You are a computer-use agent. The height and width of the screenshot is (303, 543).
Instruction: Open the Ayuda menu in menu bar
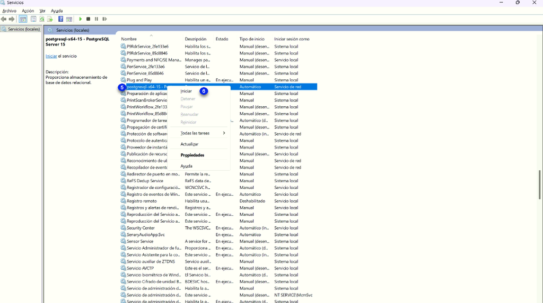(x=57, y=11)
